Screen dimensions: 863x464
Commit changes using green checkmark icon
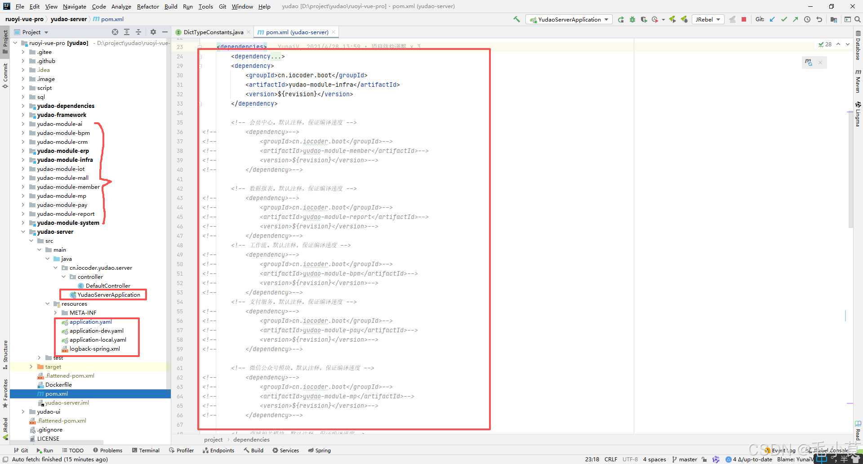click(x=784, y=19)
